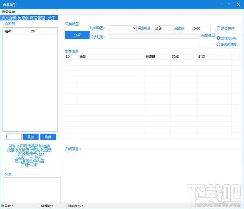244x209 pixels.
Task: Click the 公告 text box
Action: pyautogui.click(x=31, y=190)
